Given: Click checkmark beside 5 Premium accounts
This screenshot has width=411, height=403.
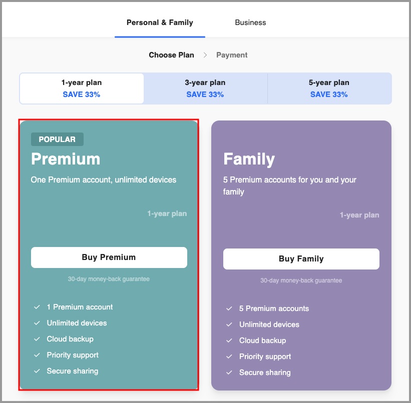Looking at the screenshot, I should coord(229,308).
